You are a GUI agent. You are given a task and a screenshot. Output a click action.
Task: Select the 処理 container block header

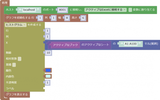click(5, 3)
